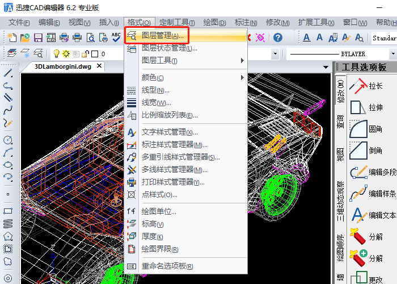The width and height of the screenshot is (397, 284).
Task: Select the Helix spring tool
Action: point(8,224)
